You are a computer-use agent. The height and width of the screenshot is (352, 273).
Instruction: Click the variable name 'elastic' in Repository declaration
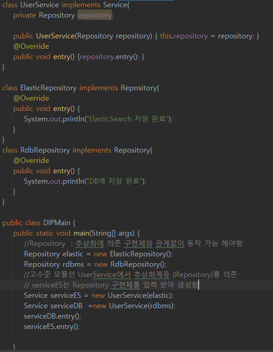[x=73, y=254]
